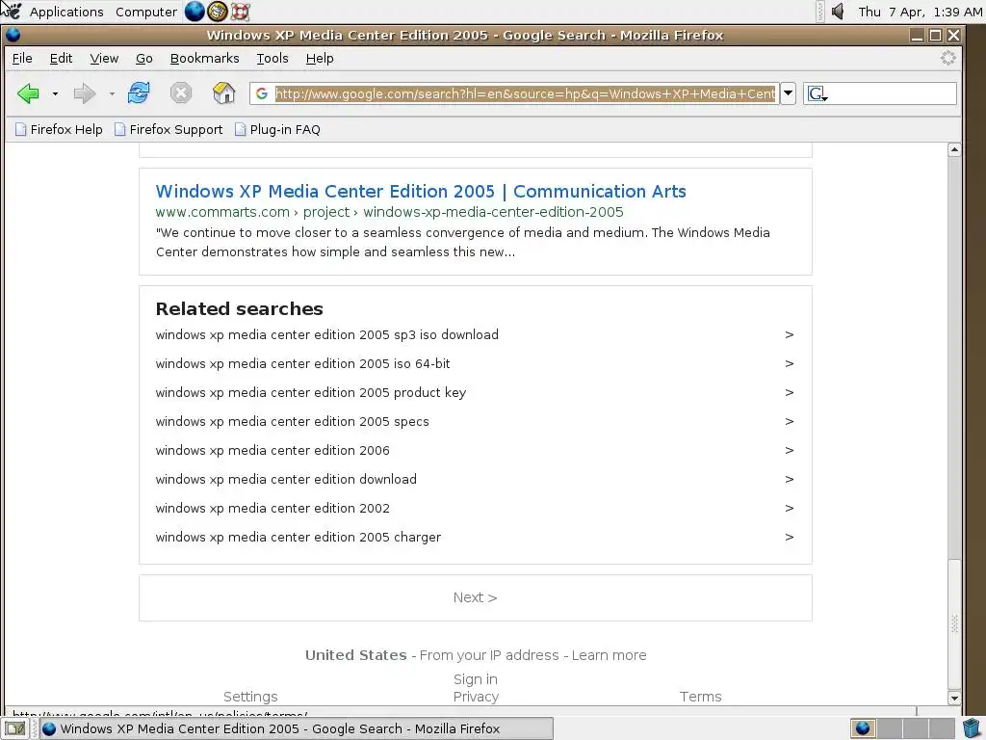The width and height of the screenshot is (986, 740).
Task: Click inside the URL address field
Action: pos(525,93)
